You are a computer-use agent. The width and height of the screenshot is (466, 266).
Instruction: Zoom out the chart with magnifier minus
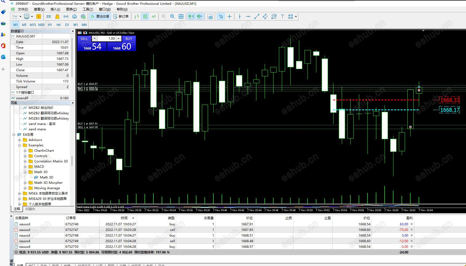point(172,17)
